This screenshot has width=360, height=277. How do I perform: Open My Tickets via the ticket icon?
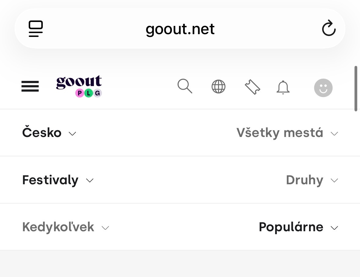pos(253,87)
